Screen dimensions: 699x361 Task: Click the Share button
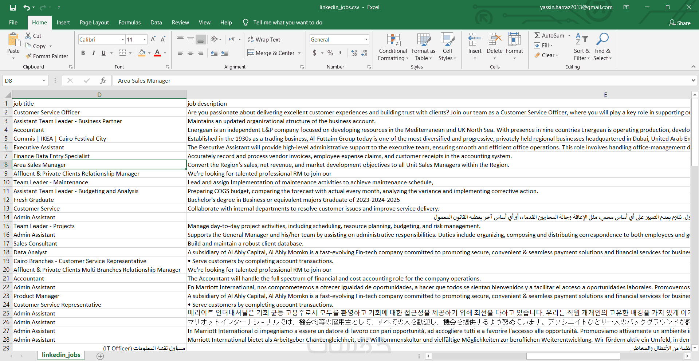click(x=680, y=23)
